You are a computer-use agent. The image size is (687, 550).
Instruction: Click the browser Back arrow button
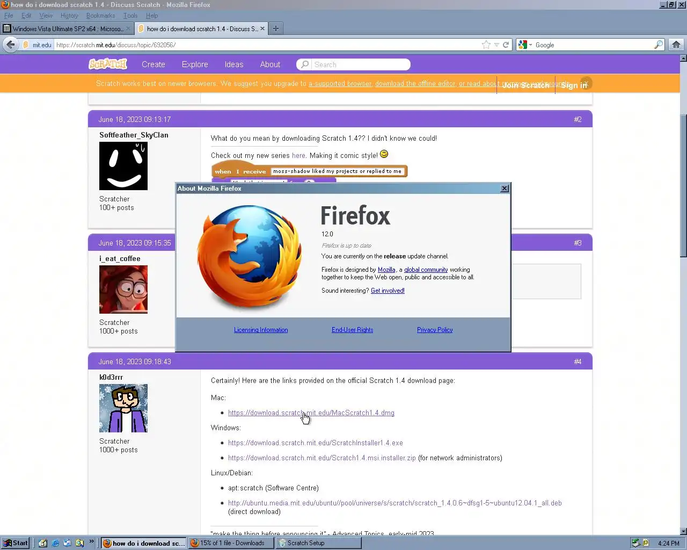coord(10,45)
